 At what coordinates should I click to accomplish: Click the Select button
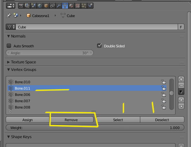pos(118,120)
